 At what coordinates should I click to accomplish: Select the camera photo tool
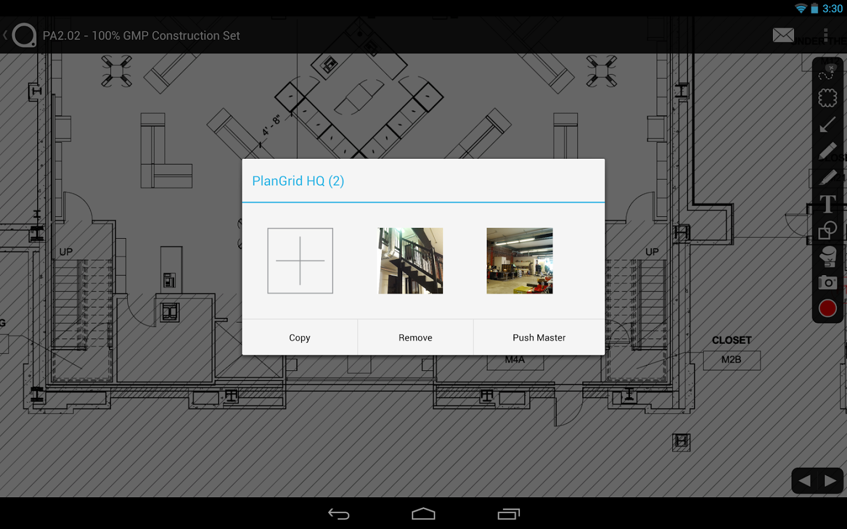click(x=828, y=283)
